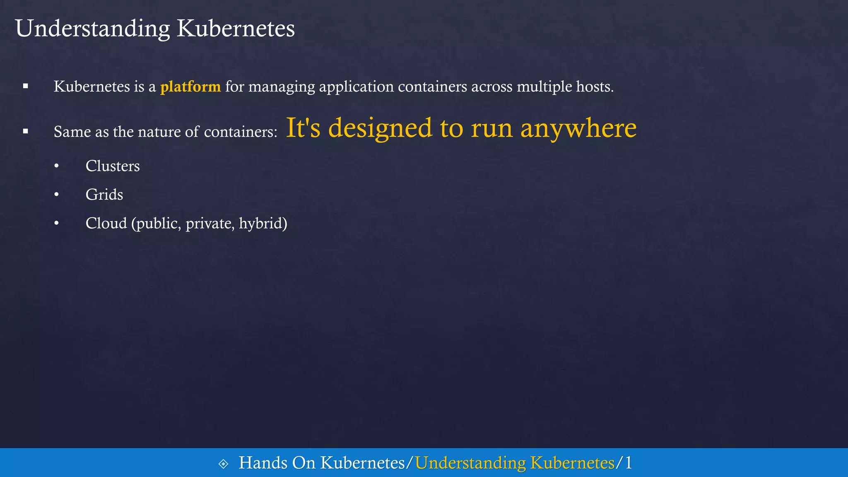Select the 'Clusters' bullet item
848x477 pixels.
[113, 166]
